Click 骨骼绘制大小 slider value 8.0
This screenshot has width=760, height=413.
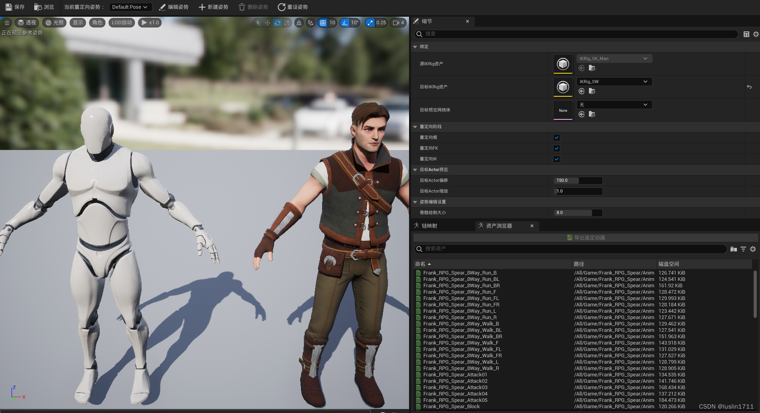click(x=578, y=213)
